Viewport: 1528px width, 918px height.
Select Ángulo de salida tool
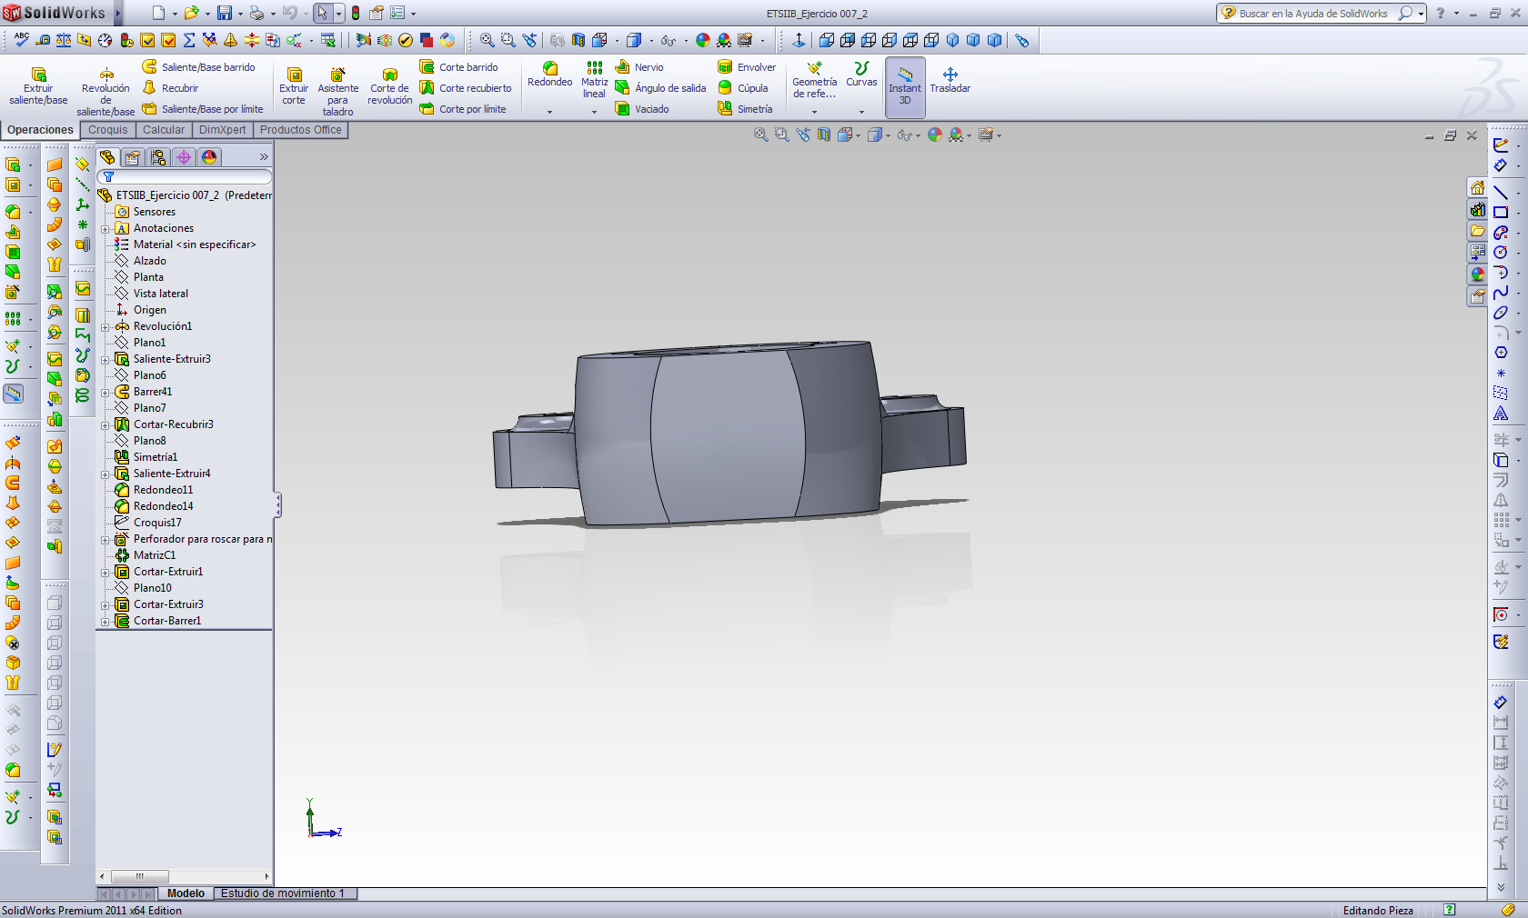pos(661,88)
